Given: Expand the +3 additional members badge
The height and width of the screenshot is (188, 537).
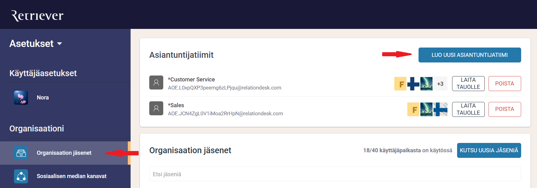Looking at the screenshot, I should (440, 84).
